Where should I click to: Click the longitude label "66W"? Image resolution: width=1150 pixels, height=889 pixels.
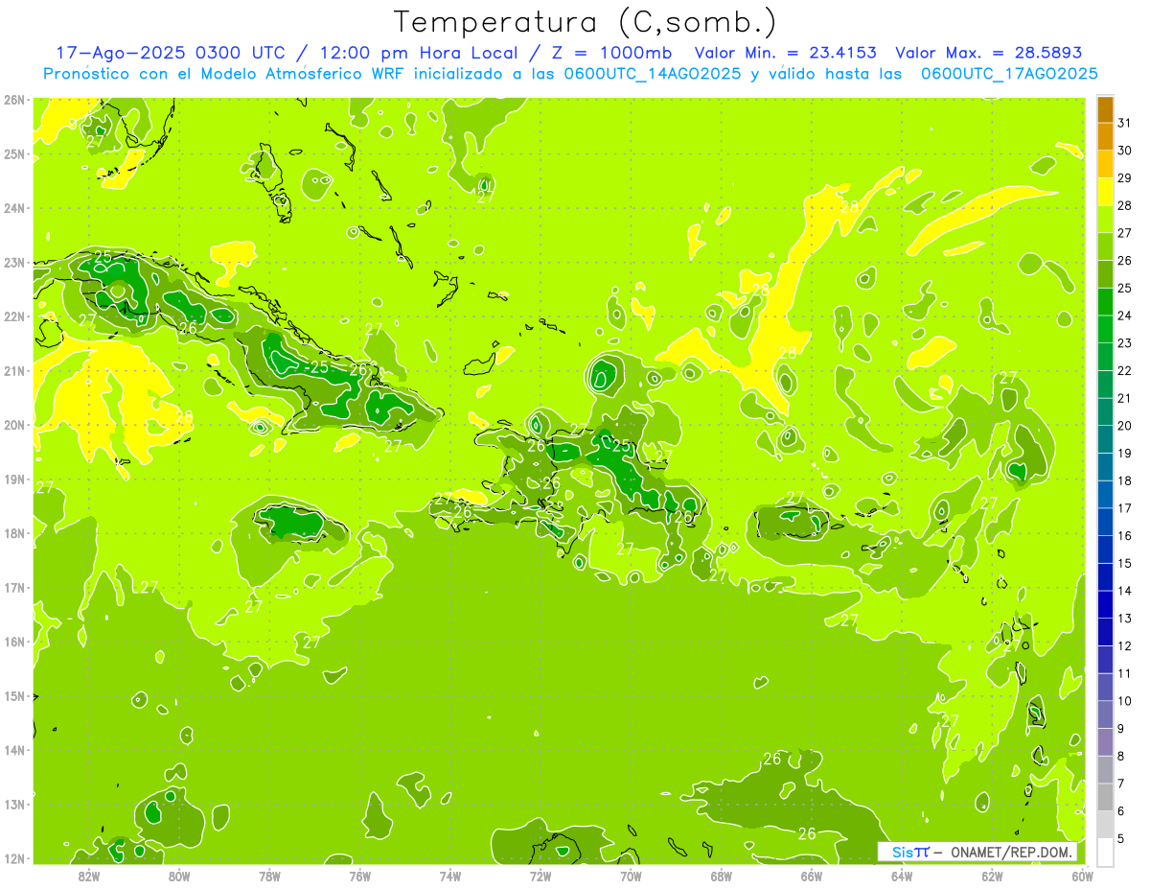click(x=811, y=877)
